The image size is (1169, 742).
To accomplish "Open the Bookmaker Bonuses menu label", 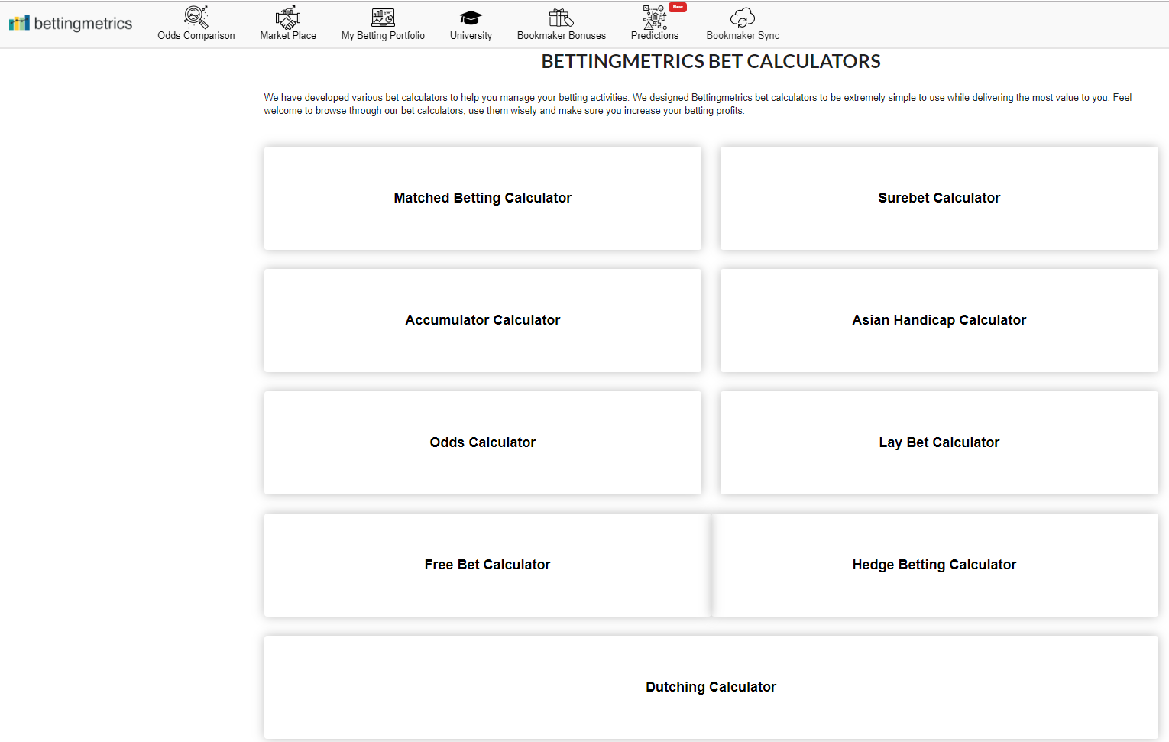I will click(562, 36).
